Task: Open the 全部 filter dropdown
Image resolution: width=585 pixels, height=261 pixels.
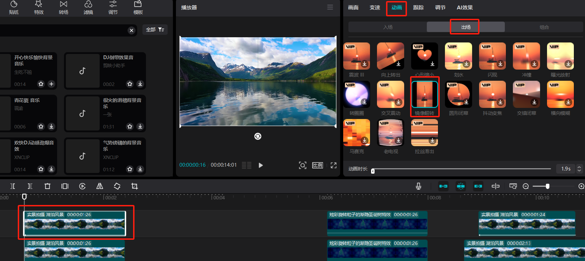Action: (155, 30)
